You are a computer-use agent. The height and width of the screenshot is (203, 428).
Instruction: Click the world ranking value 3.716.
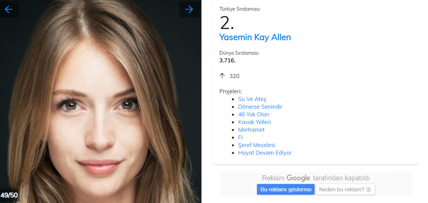[227, 60]
